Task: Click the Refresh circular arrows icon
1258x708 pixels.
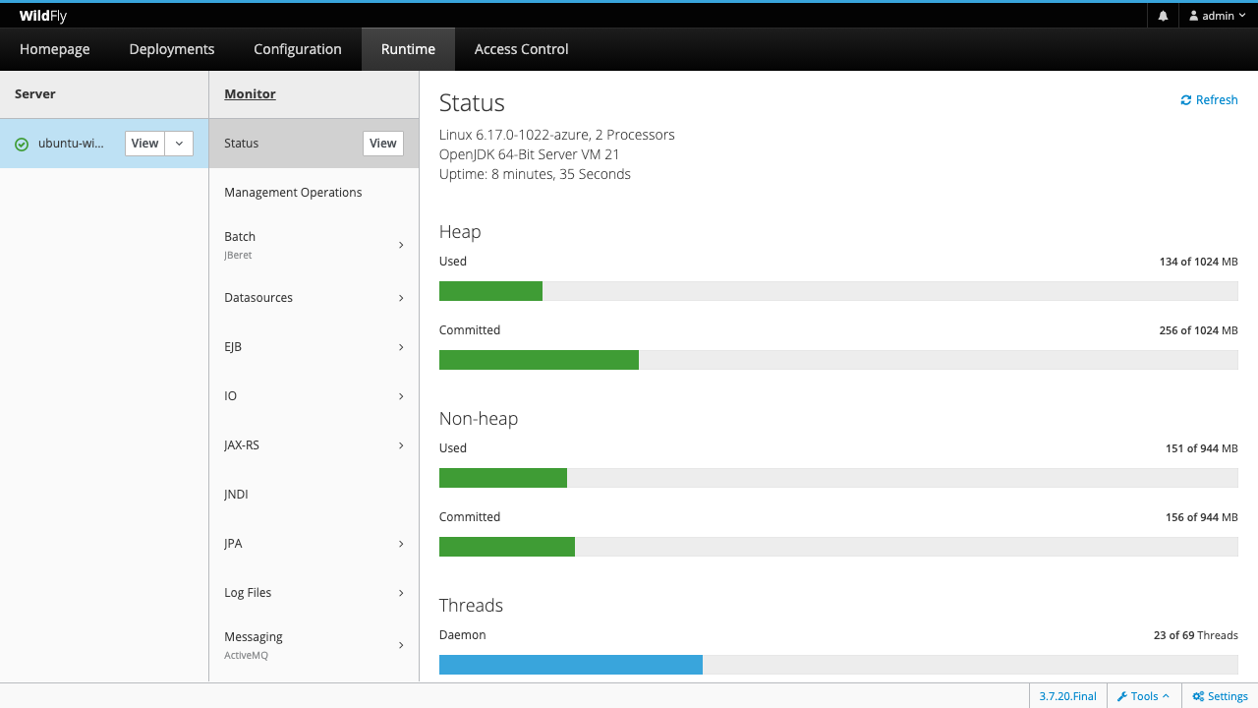Action: click(x=1186, y=100)
